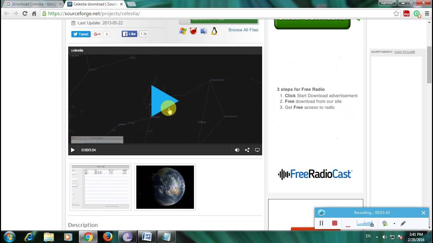Open the recorder webcam icon

[x=385, y=223]
